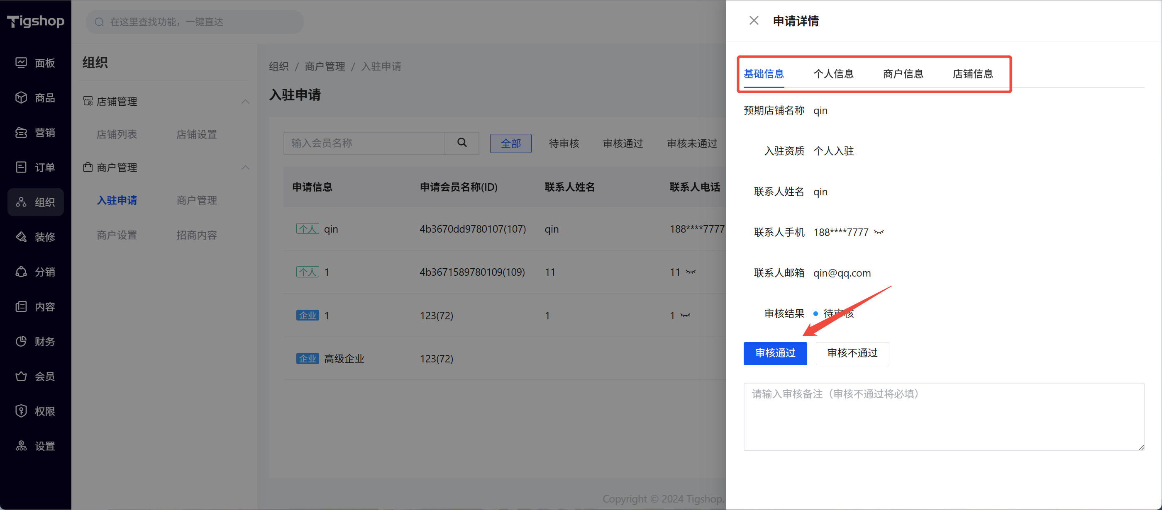
Task: Click the 审核不通过 reject button
Action: 852,353
